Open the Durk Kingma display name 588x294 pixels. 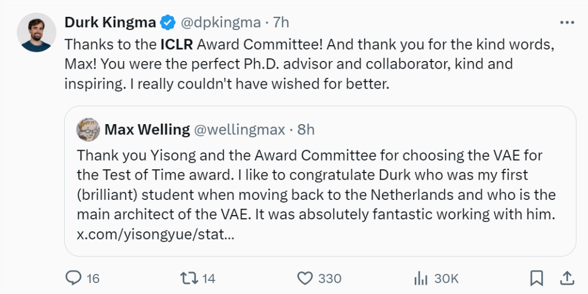click(x=110, y=22)
